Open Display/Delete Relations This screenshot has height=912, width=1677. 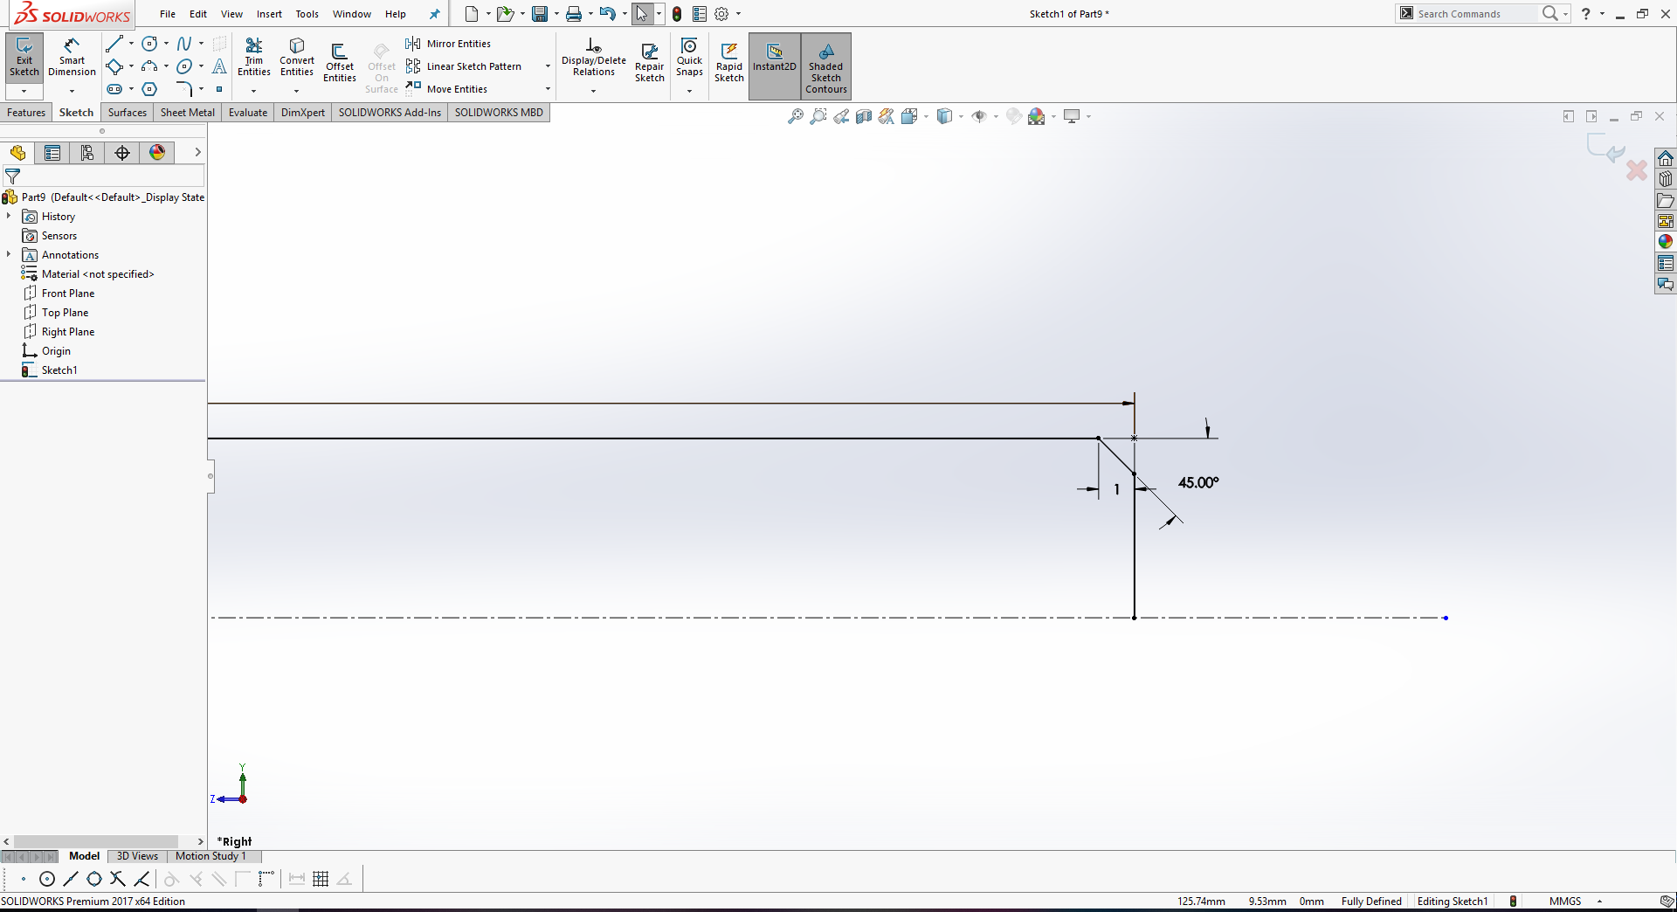594,58
